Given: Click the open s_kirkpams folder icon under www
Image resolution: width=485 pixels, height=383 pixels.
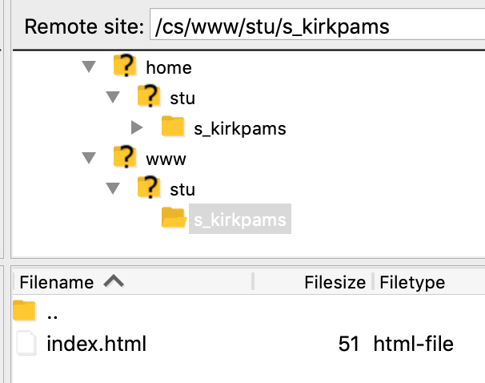Looking at the screenshot, I should 173,218.
